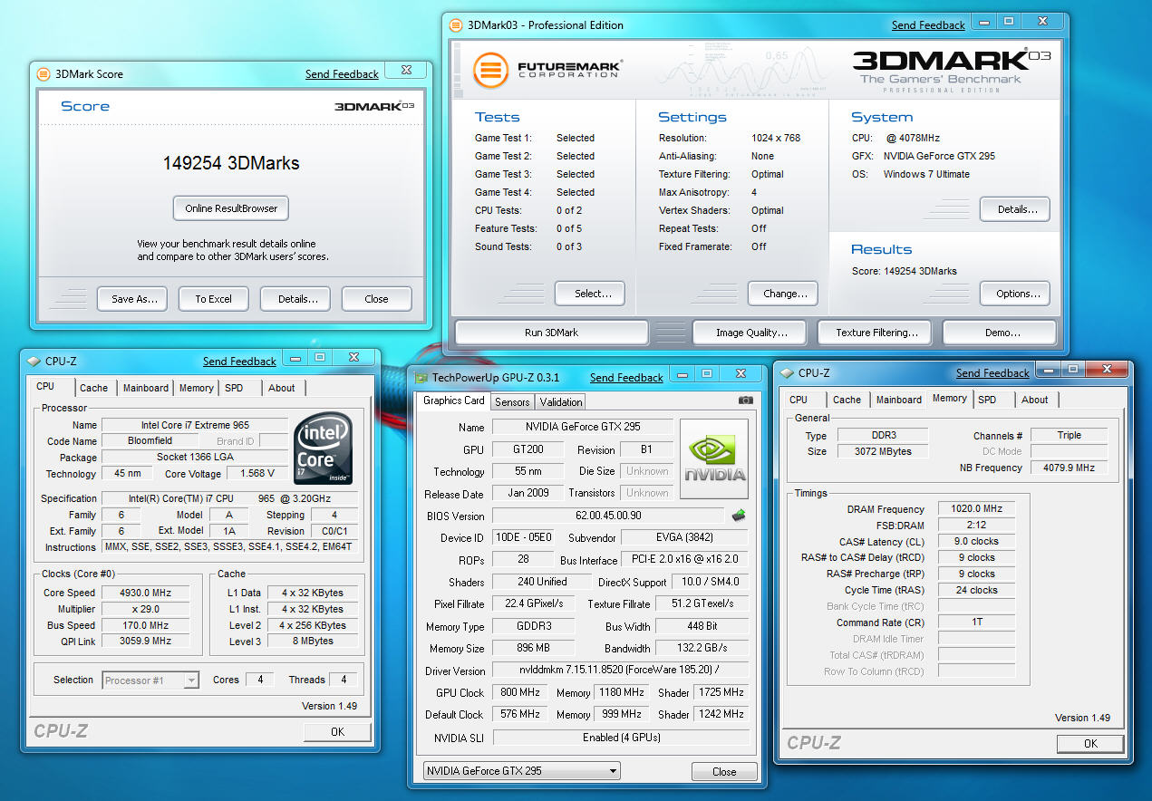
Task: Click the 3DMark03 Professional title bar icon
Action: tap(456, 25)
